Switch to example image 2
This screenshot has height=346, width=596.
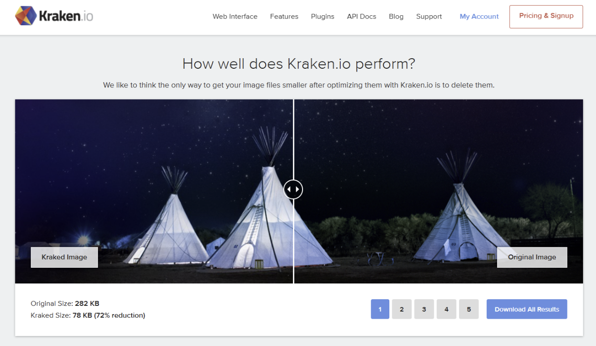tap(402, 309)
